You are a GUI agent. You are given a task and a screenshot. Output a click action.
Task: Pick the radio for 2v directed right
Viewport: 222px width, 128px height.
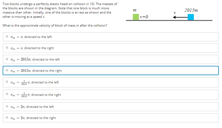pyautogui.click(x=7, y=118)
